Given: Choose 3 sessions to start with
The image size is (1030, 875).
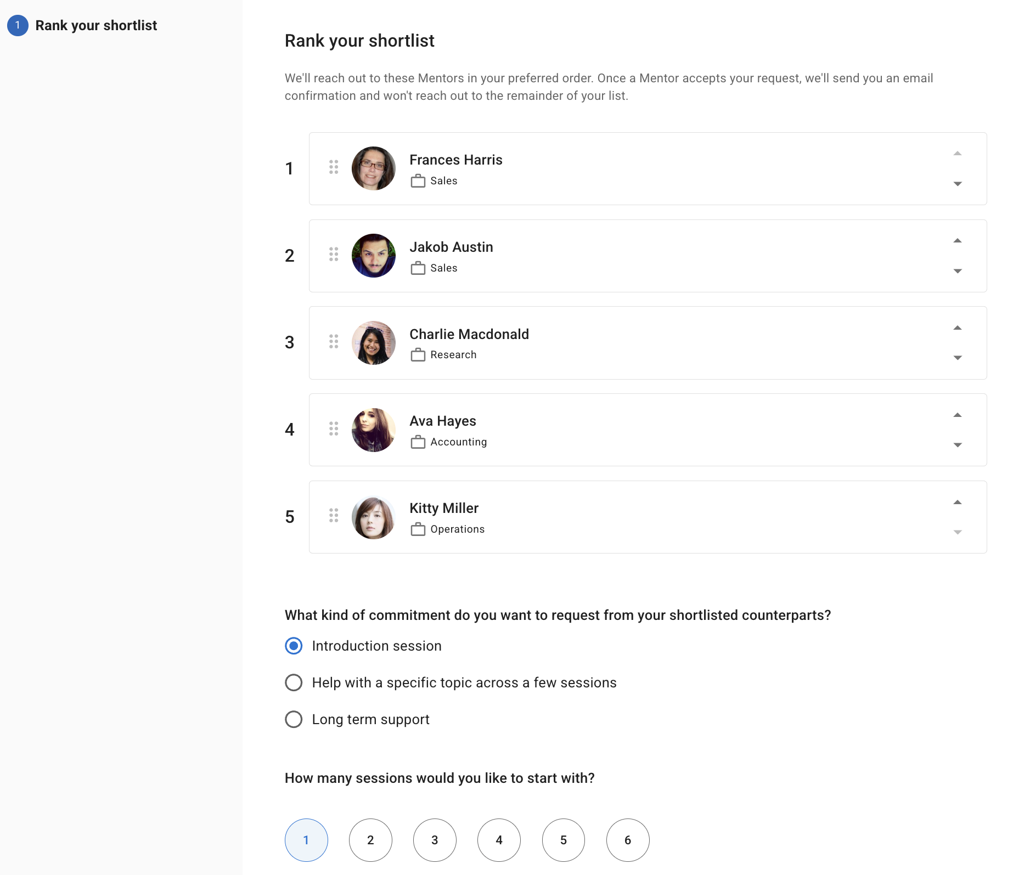Looking at the screenshot, I should click(435, 840).
